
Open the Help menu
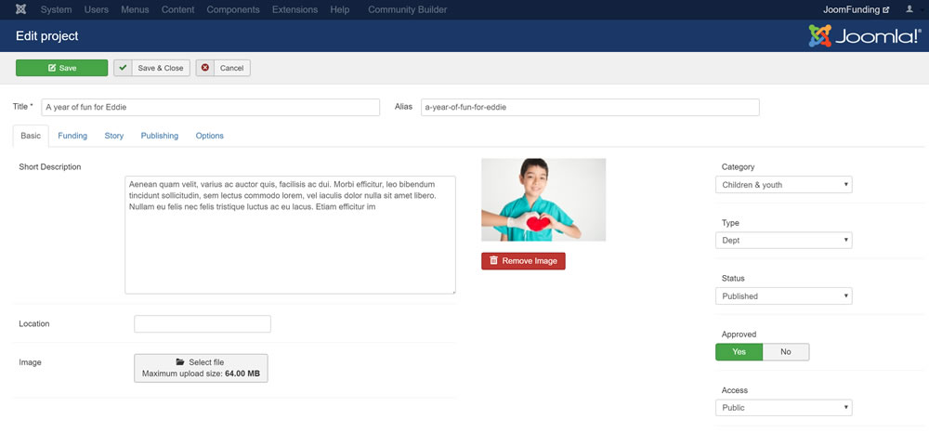click(339, 9)
